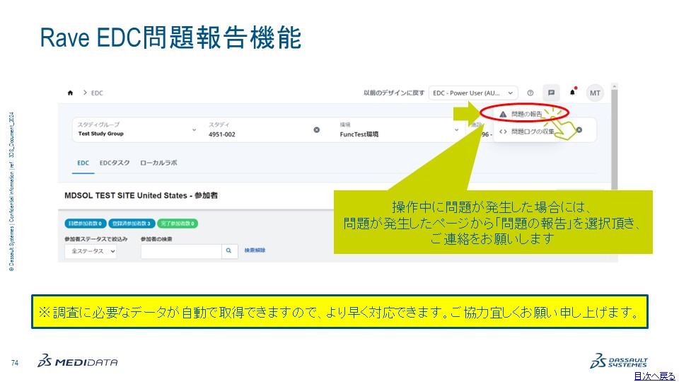This screenshot has width=679, height=382.
Task: Switch to the EDCタスク tab
Action: tap(115, 163)
